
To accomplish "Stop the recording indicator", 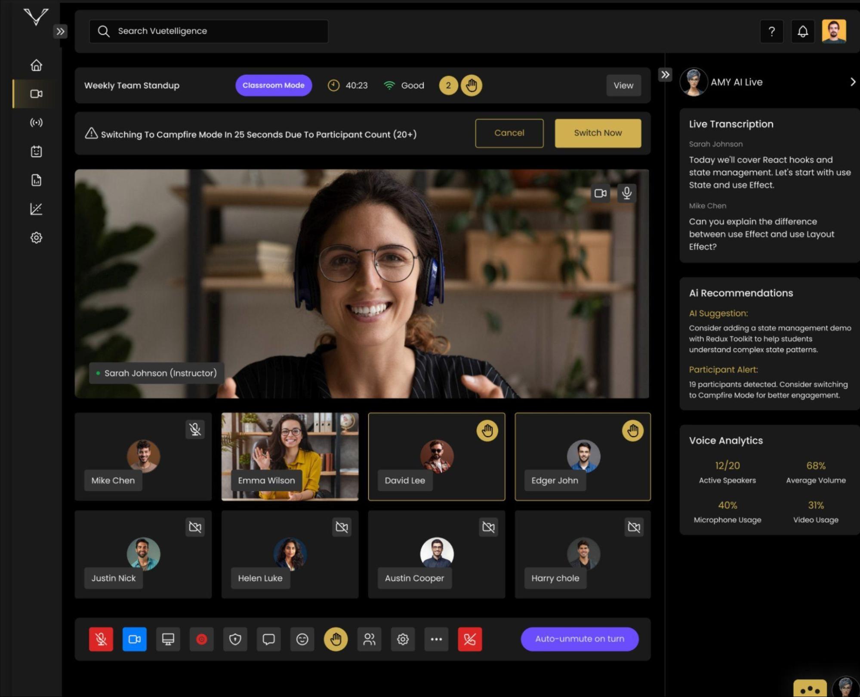I will [x=201, y=639].
